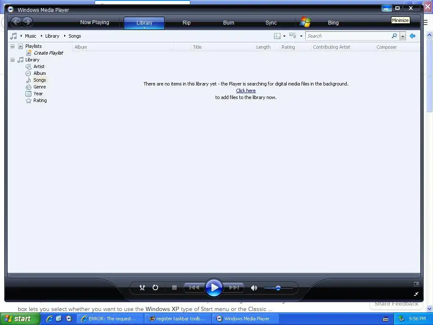Select Artist in the library tree

click(x=38, y=66)
